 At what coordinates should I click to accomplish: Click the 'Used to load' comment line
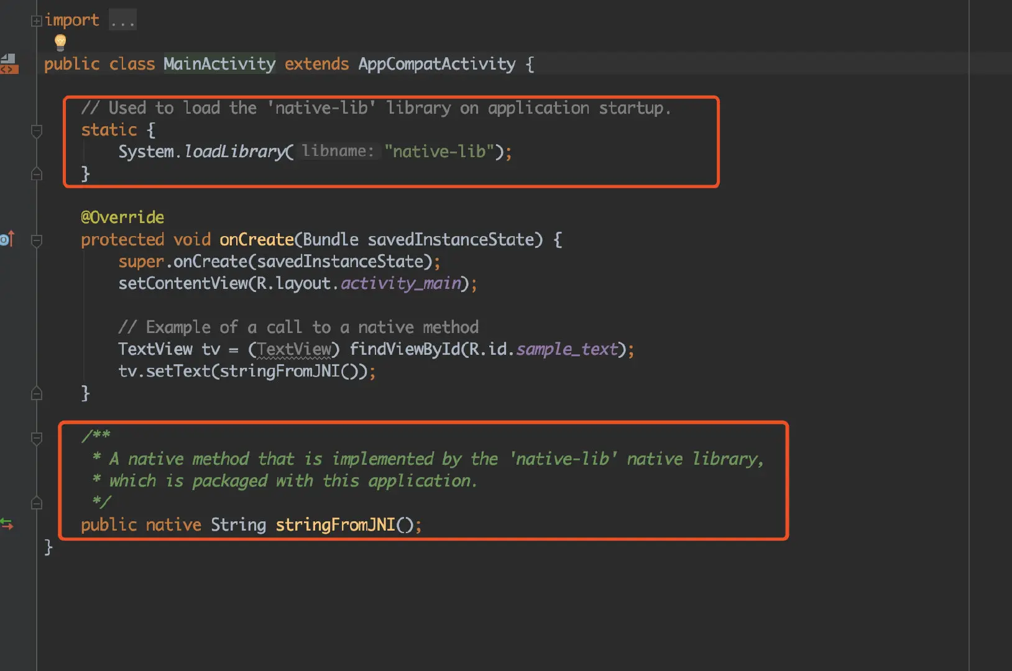tap(376, 108)
